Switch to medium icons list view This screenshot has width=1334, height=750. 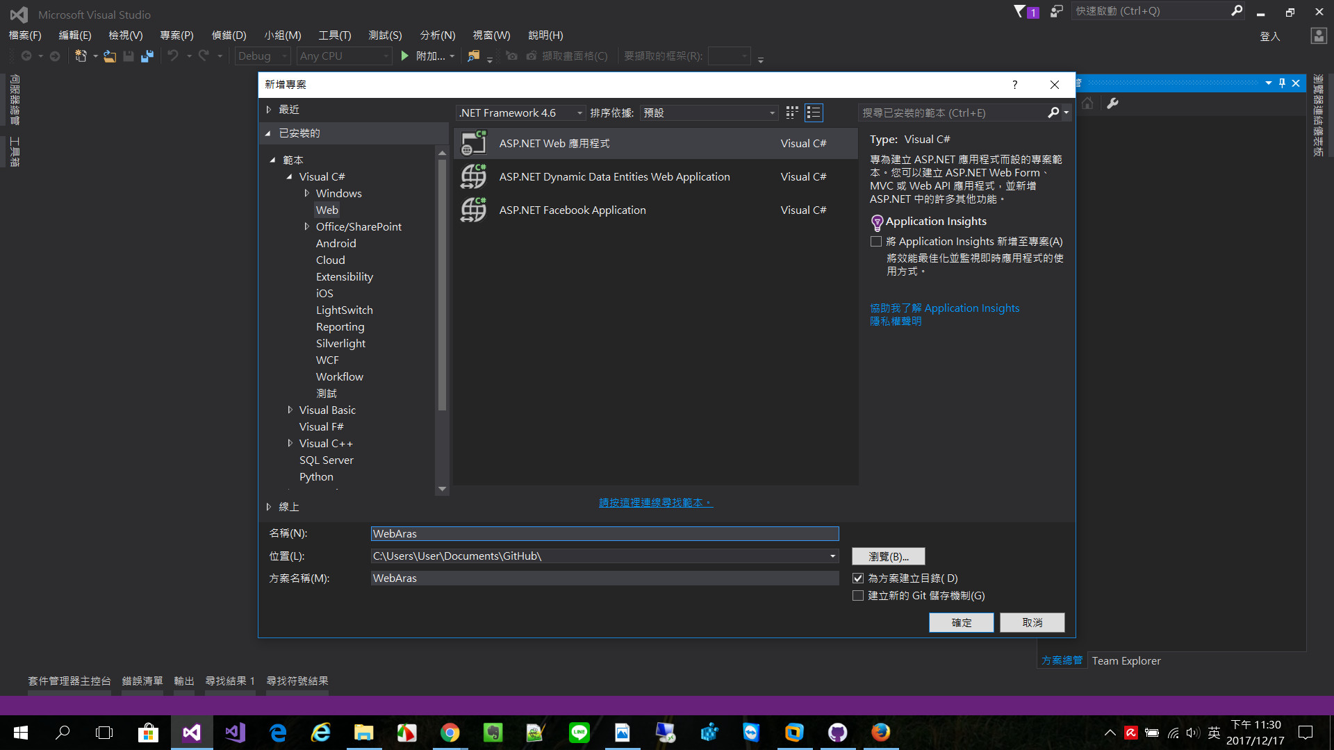814,112
